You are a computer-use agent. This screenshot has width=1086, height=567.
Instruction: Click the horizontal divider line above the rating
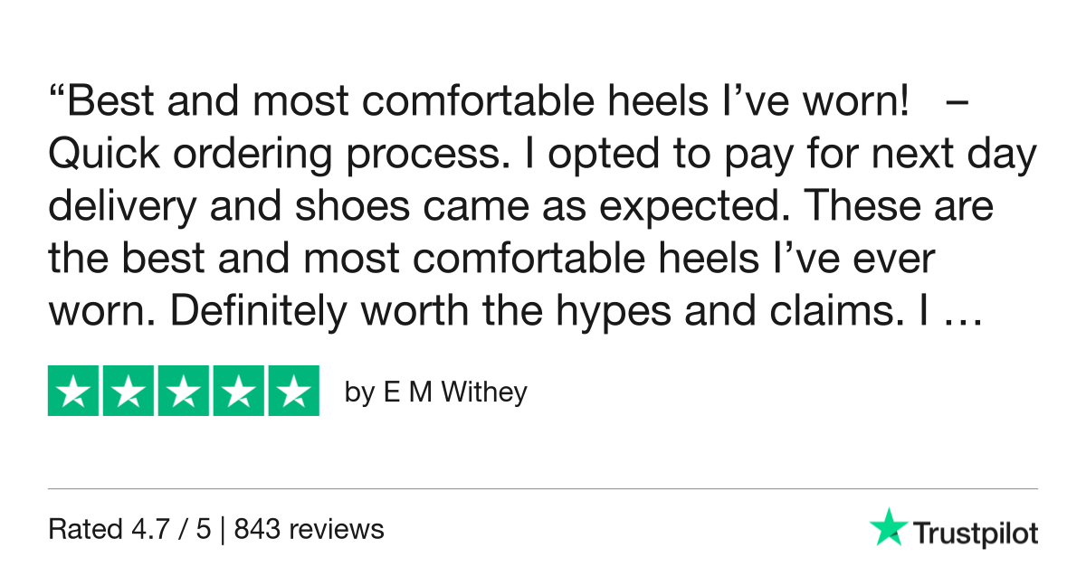click(x=543, y=489)
